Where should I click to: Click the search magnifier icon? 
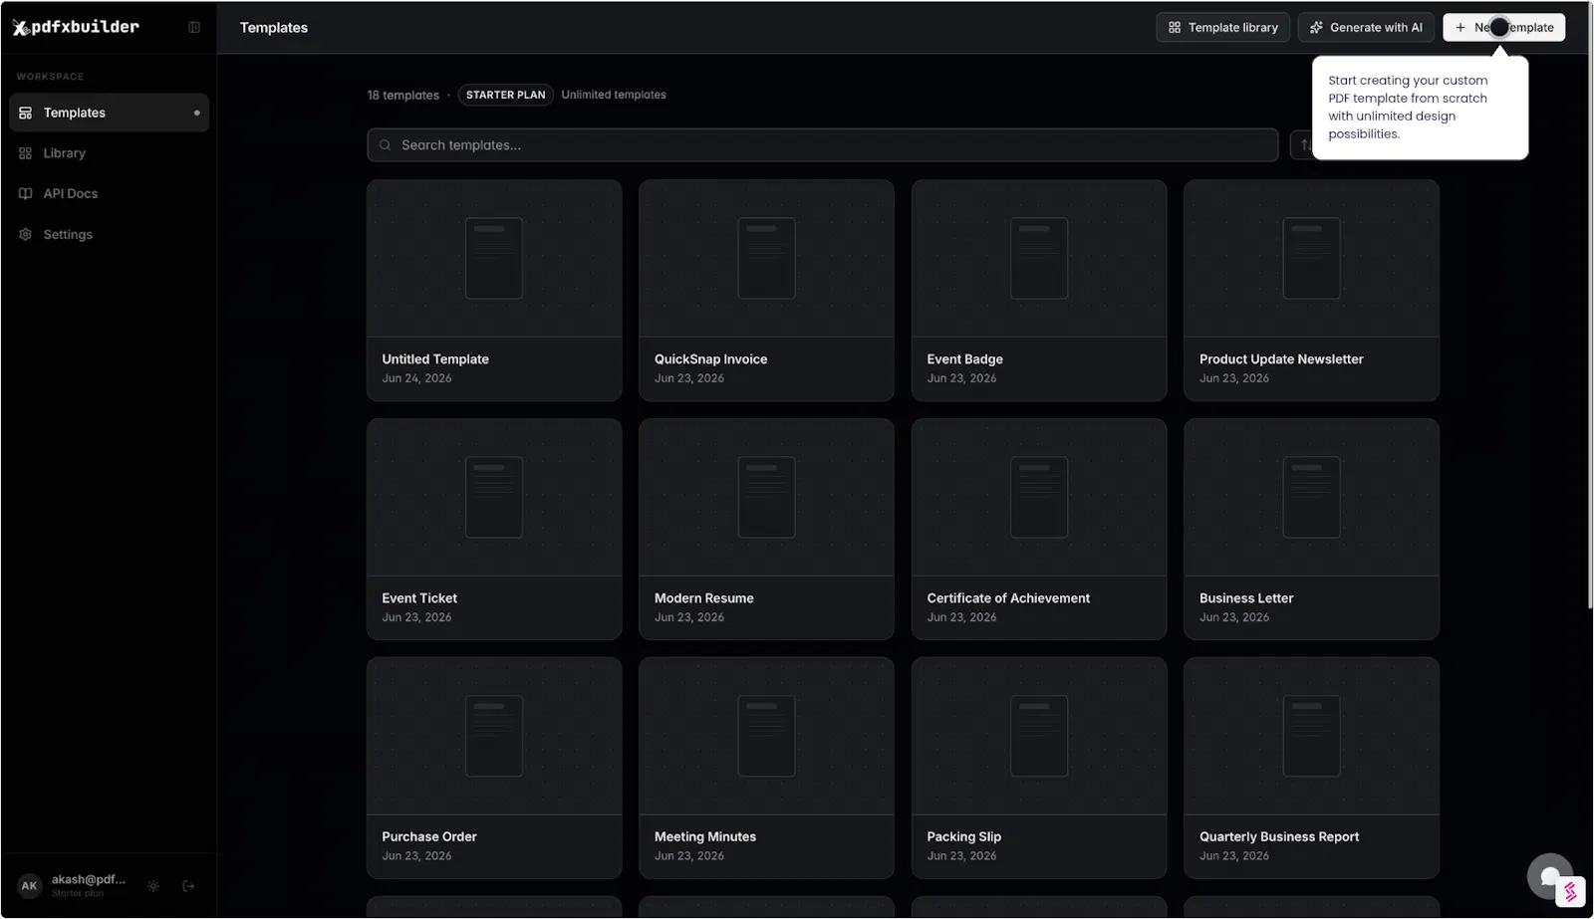pos(386,145)
